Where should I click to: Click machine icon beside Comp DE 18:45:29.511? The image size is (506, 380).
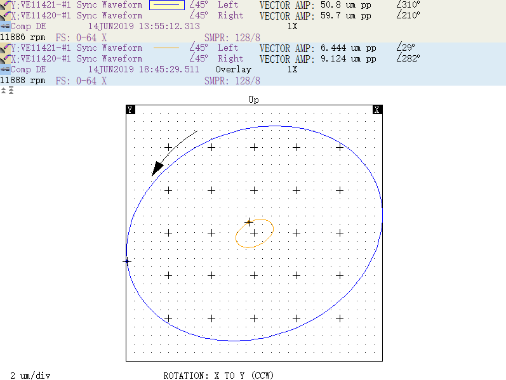click(x=5, y=69)
